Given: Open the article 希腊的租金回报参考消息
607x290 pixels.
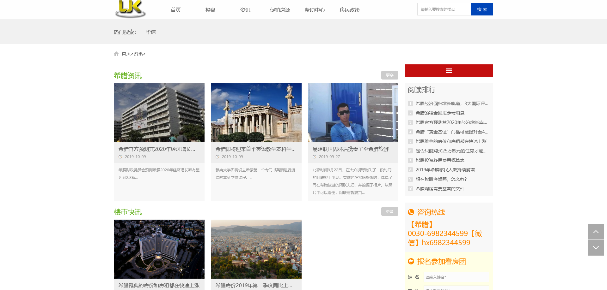Looking at the screenshot, I should pyautogui.click(x=440, y=113).
